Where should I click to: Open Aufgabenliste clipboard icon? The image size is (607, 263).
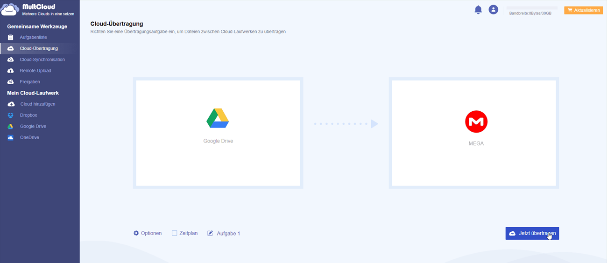pyautogui.click(x=10, y=37)
